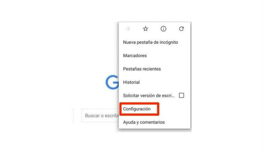
Task: Add the page to bookmarks via star
Action: click(x=145, y=29)
